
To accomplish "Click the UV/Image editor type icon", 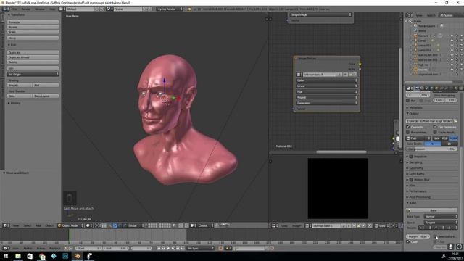I will coord(274,225).
